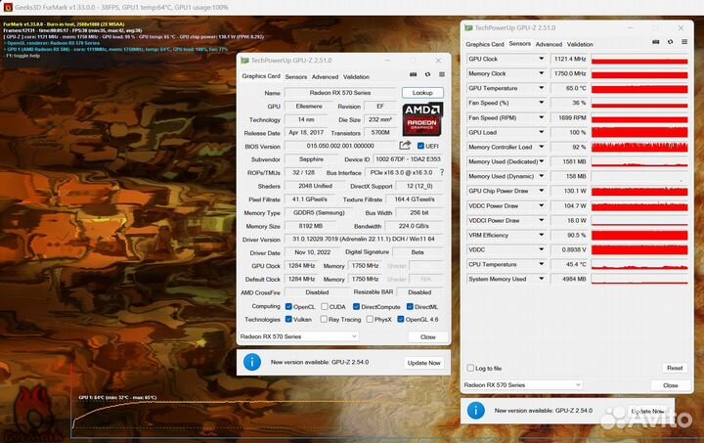The width and height of the screenshot is (704, 443).
Task: Open the GPU Load sensor dropdown arrow
Action: click(x=541, y=132)
